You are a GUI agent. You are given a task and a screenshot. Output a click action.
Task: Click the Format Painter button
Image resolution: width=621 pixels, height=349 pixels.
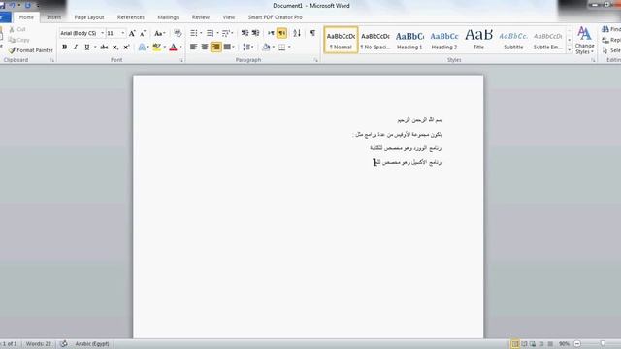pos(30,50)
